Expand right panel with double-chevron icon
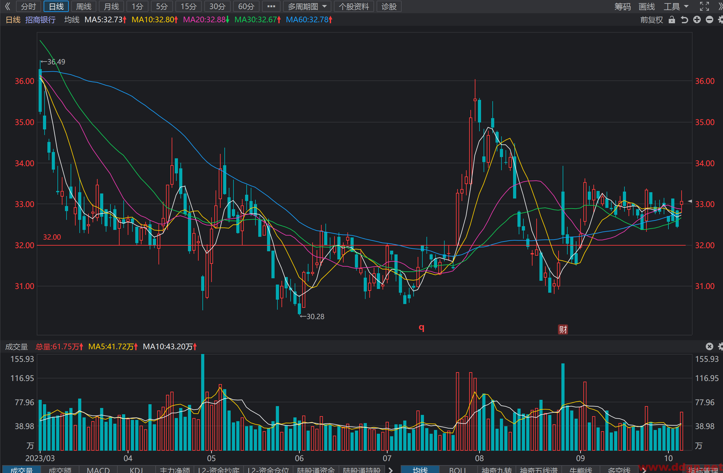Image resolution: width=723 pixels, height=473 pixels. (x=720, y=6)
